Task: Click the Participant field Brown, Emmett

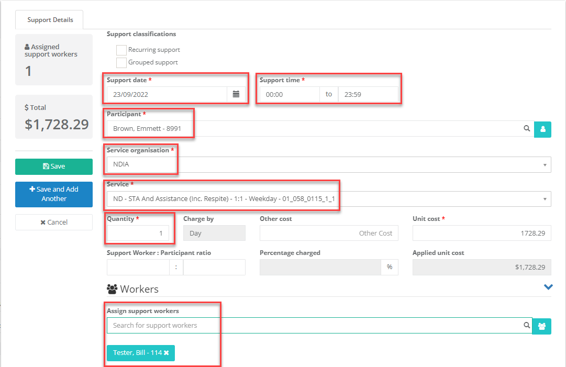Action: point(320,128)
